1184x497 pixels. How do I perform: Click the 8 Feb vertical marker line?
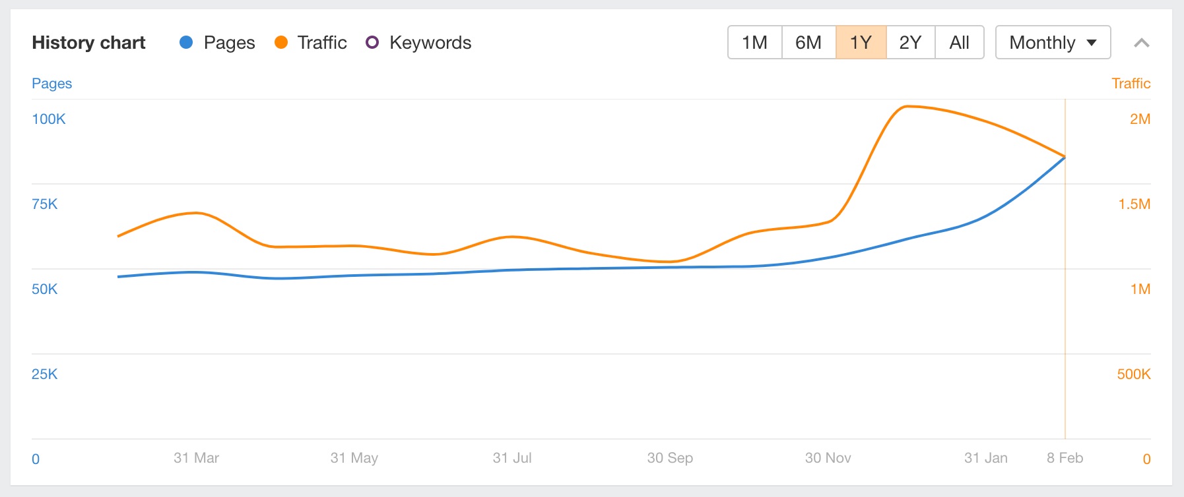1065,297
